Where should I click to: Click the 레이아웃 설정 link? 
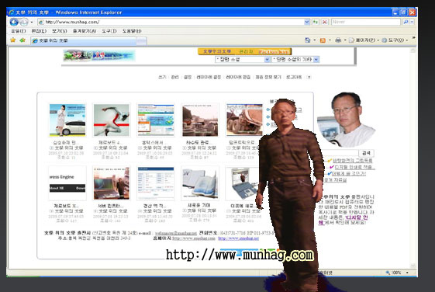[x=209, y=77]
